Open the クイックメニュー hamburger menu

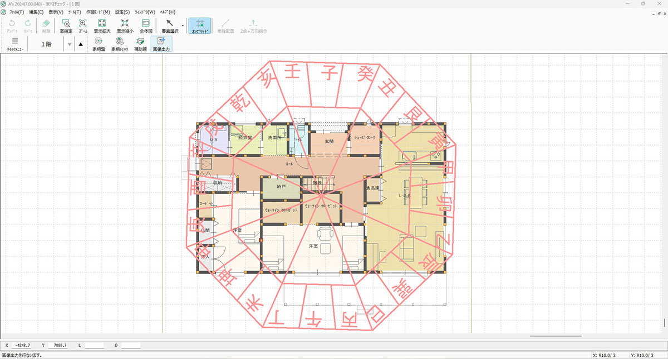pos(15,44)
